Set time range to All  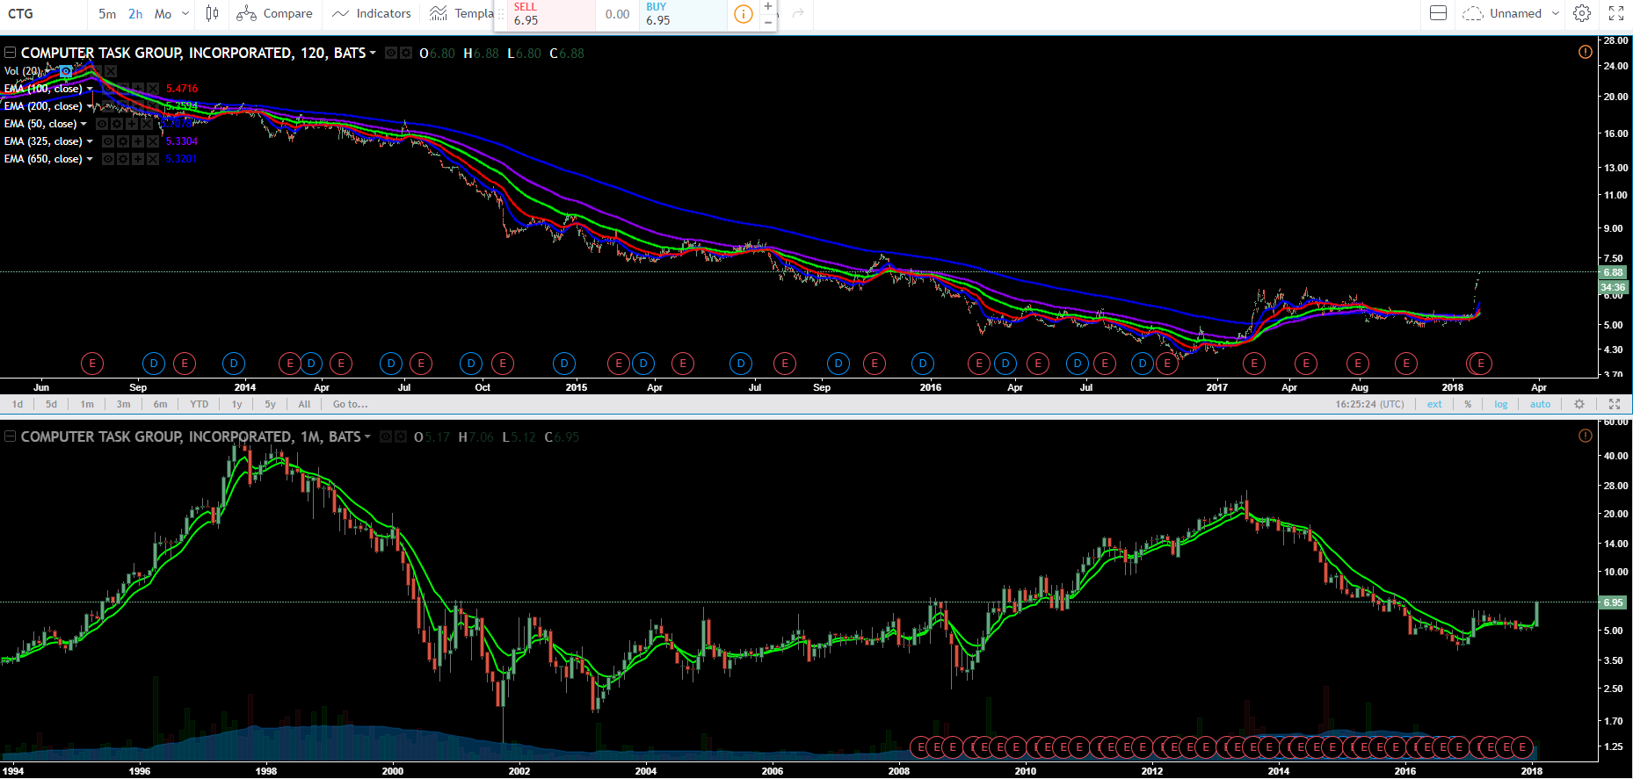[304, 404]
